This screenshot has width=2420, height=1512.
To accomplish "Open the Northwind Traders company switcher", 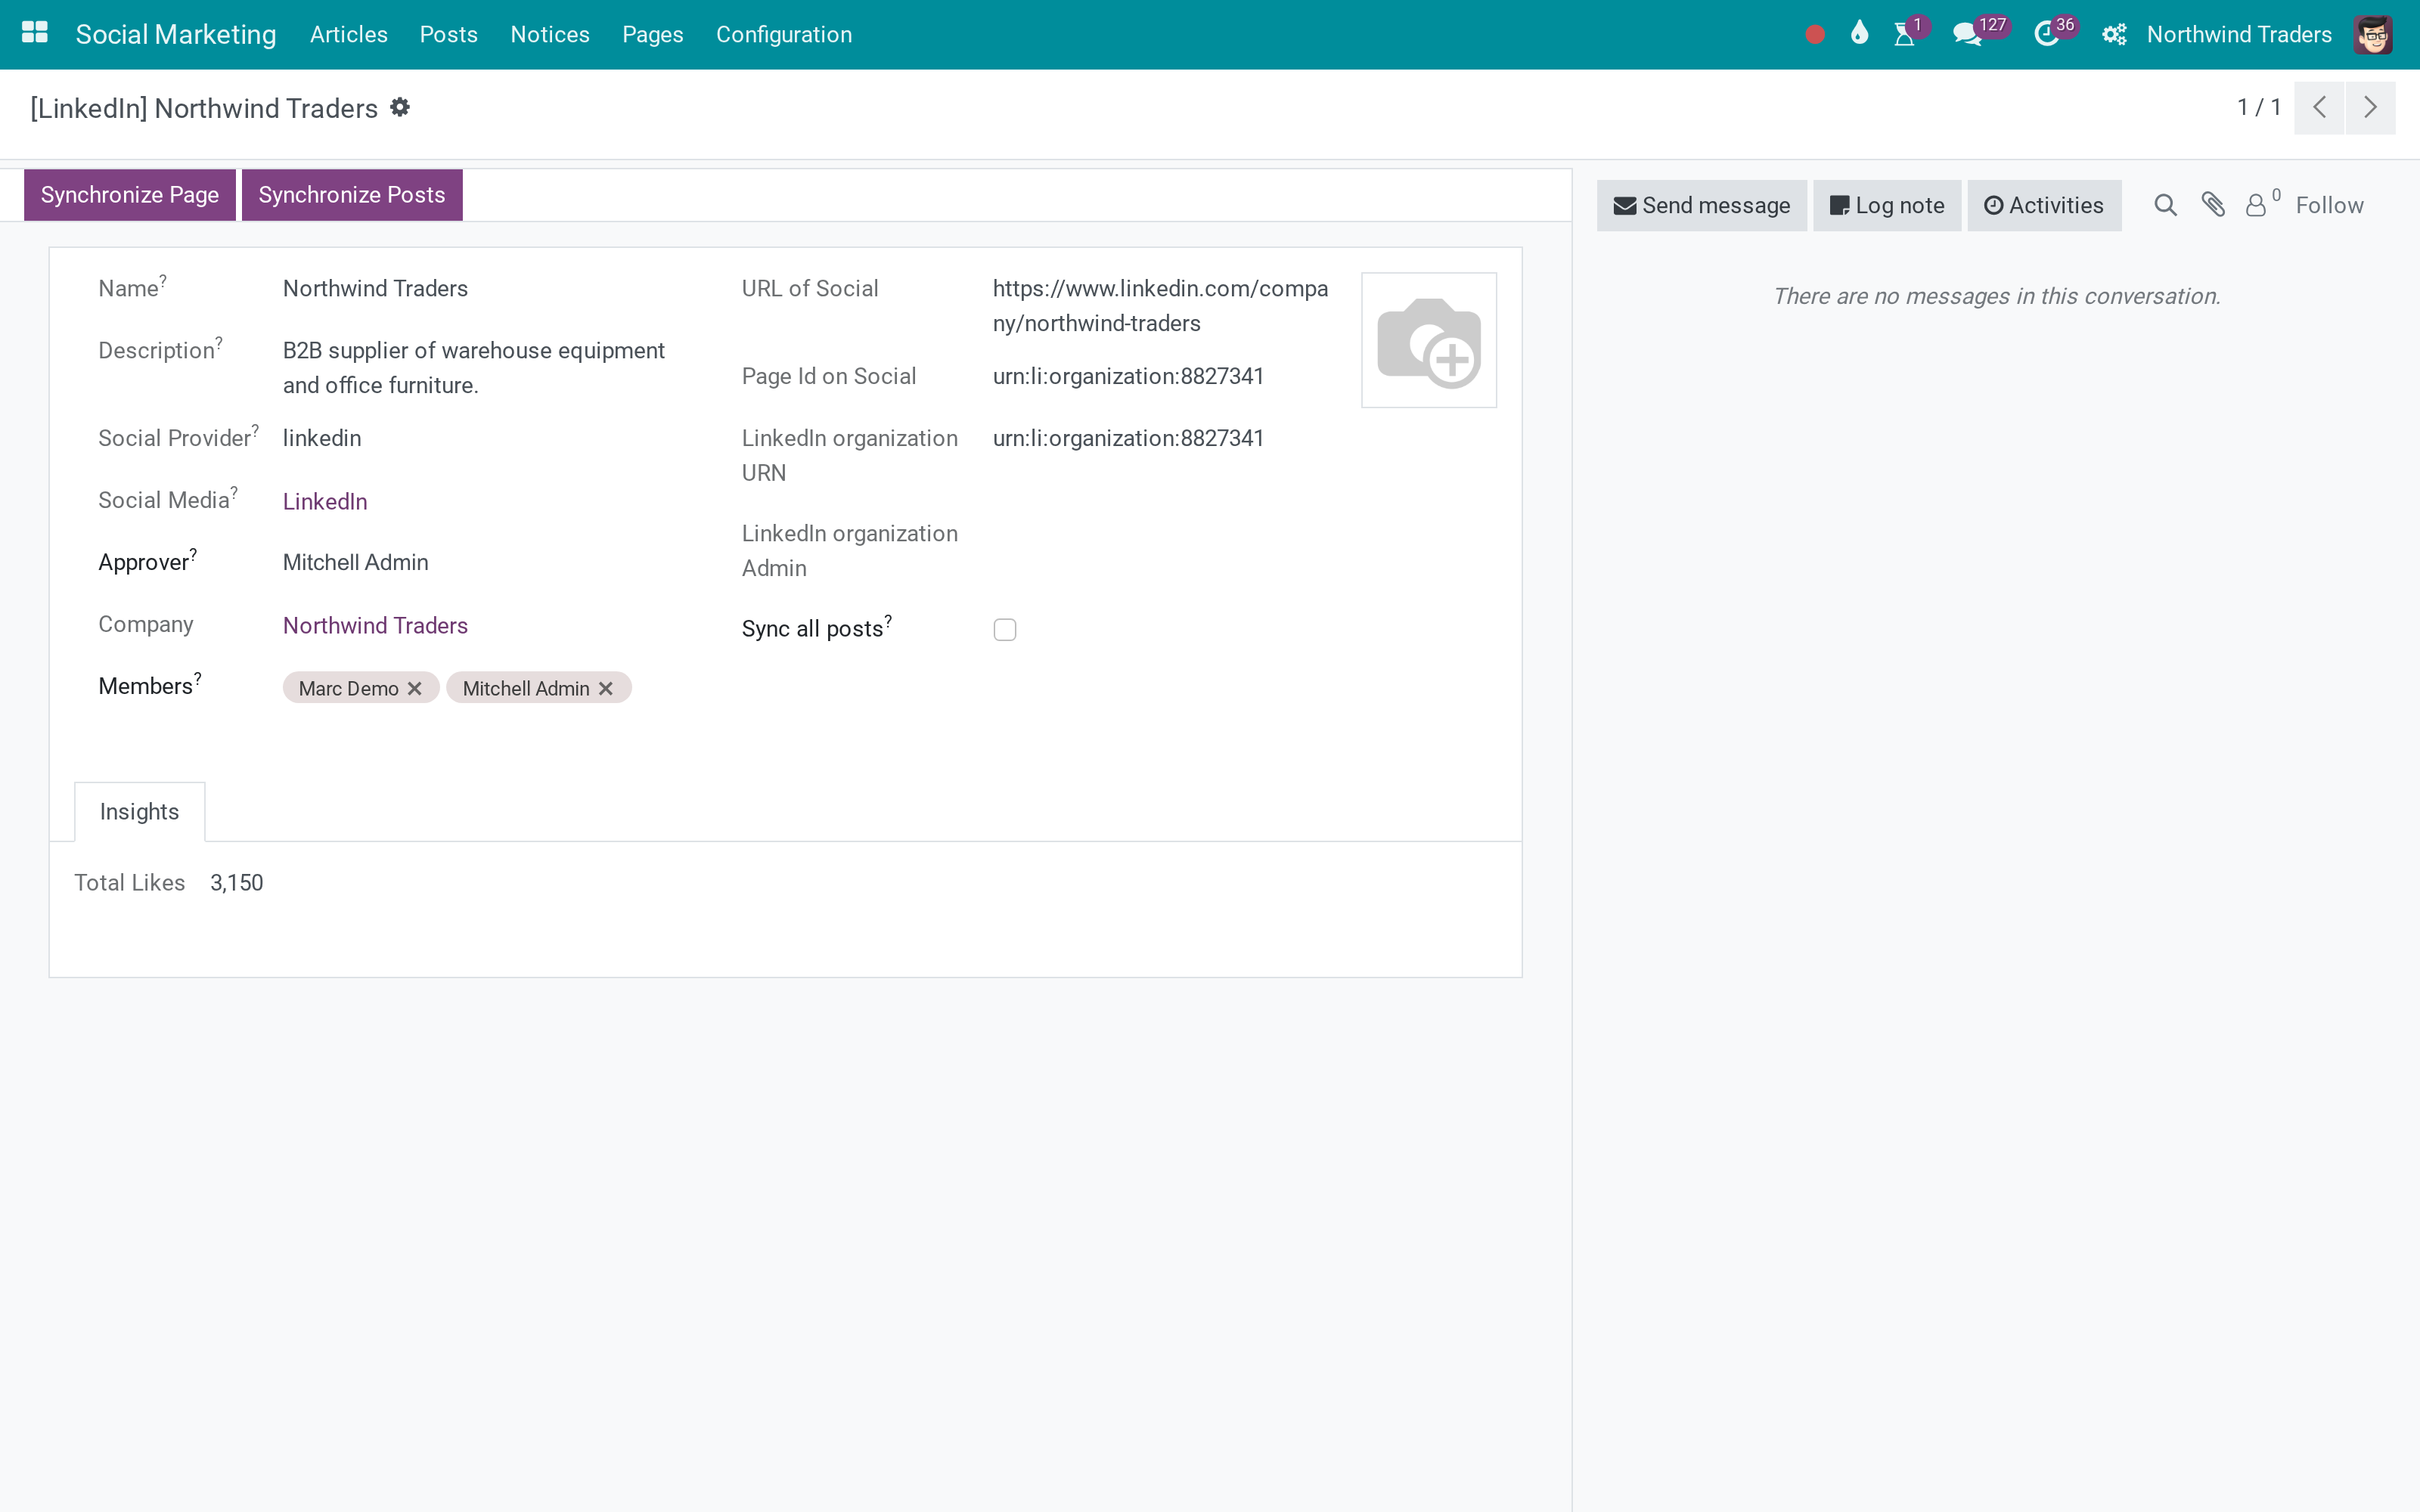I will pos(2239,35).
